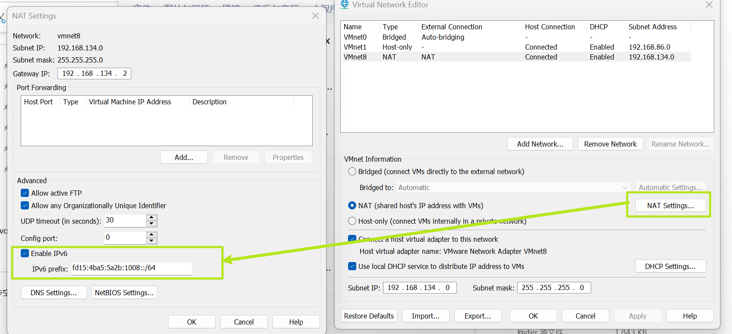Click Cancel in Virtual Network Editor
732x334 pixels.
click(586, 316)
